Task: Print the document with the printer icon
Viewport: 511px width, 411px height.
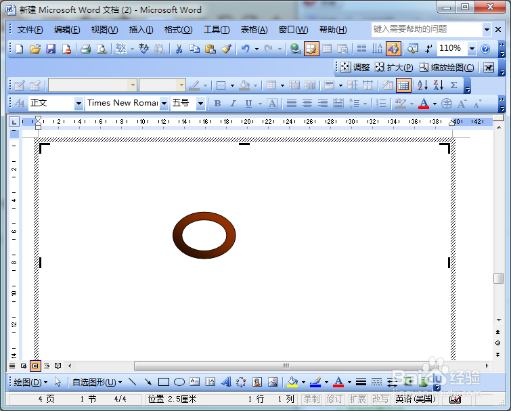Action: (86, 49)
